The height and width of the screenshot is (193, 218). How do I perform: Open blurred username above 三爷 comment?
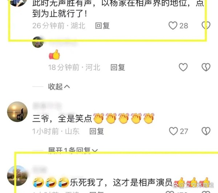point(47,106)
